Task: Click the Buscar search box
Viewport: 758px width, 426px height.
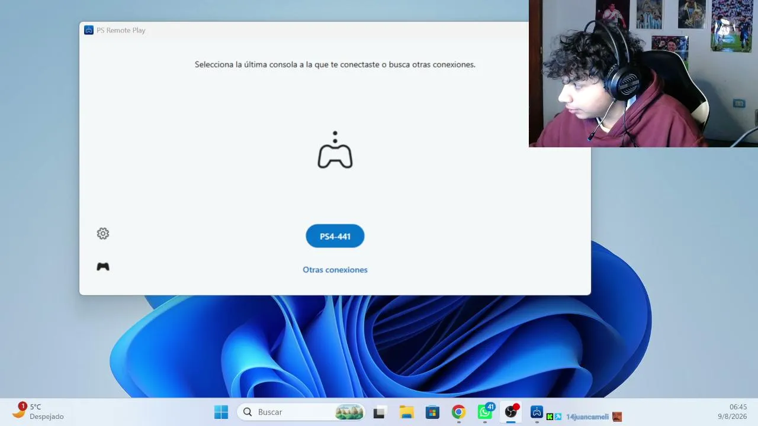Action: 301,412
